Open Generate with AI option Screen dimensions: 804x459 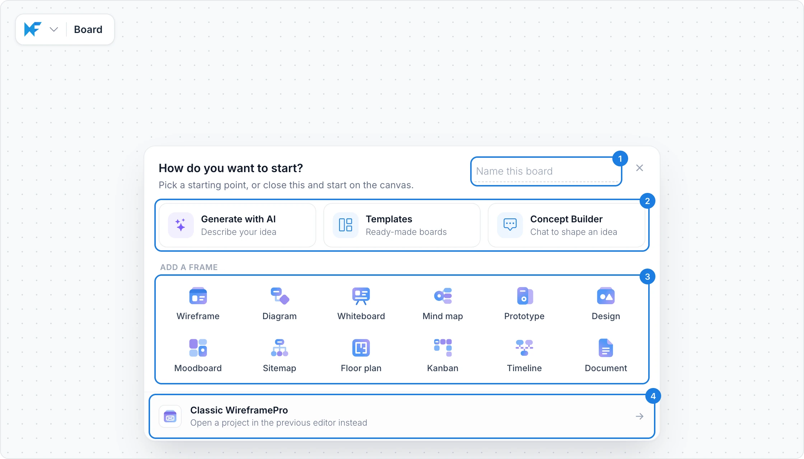tap(237, 225)
